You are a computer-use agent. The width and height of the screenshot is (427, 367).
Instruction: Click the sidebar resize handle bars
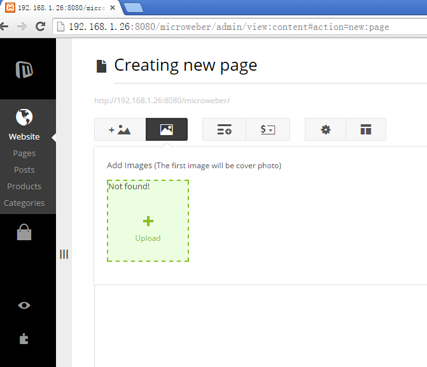pyautogui.click(x=64, y=254)
